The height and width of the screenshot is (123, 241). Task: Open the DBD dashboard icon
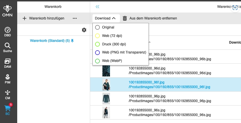8,32
